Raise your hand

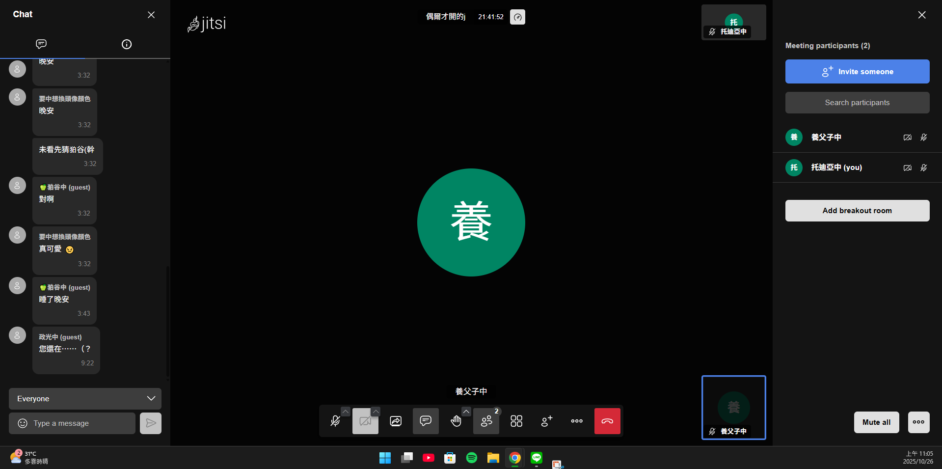456,421
